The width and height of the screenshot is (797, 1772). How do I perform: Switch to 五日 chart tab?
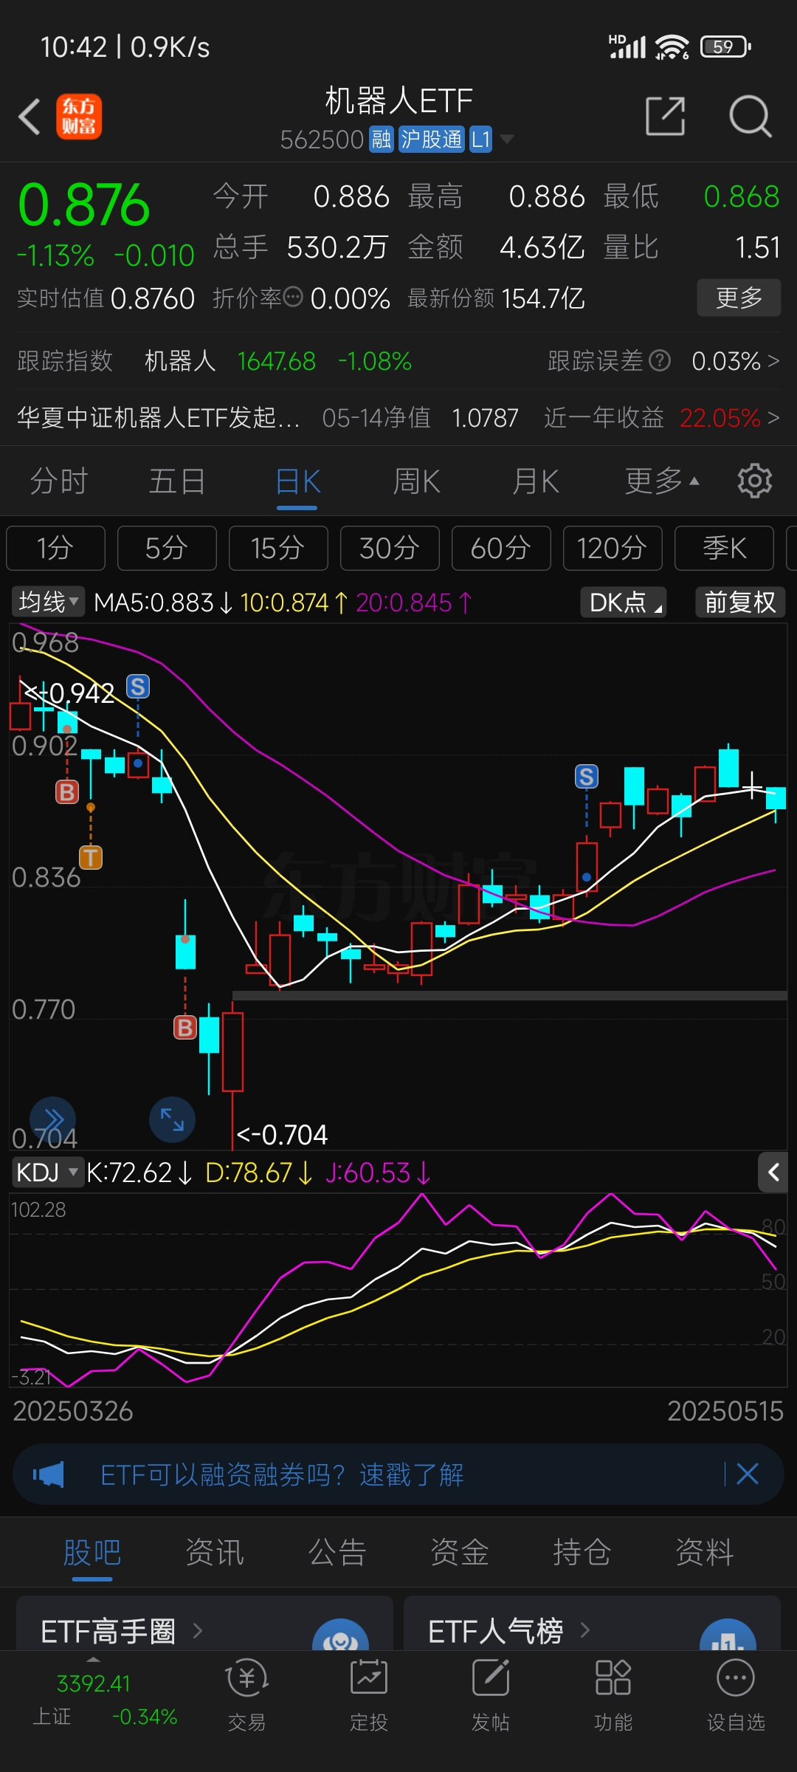click(177, 481)
